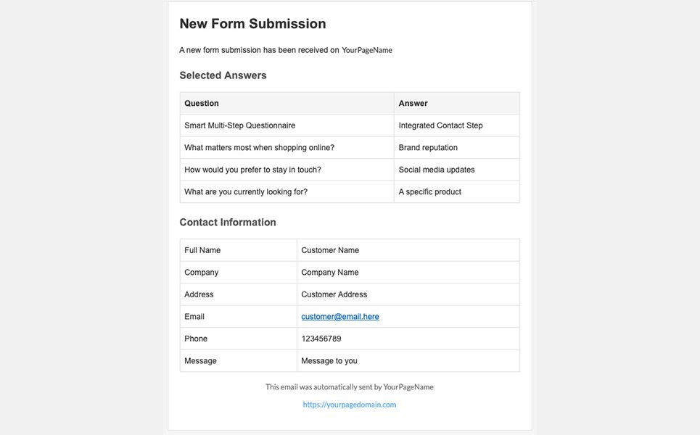The width and height of the screenshot is (700, 435).
Task: Click the Integrated Contact Step answer cell
Action: pos(440,125)
